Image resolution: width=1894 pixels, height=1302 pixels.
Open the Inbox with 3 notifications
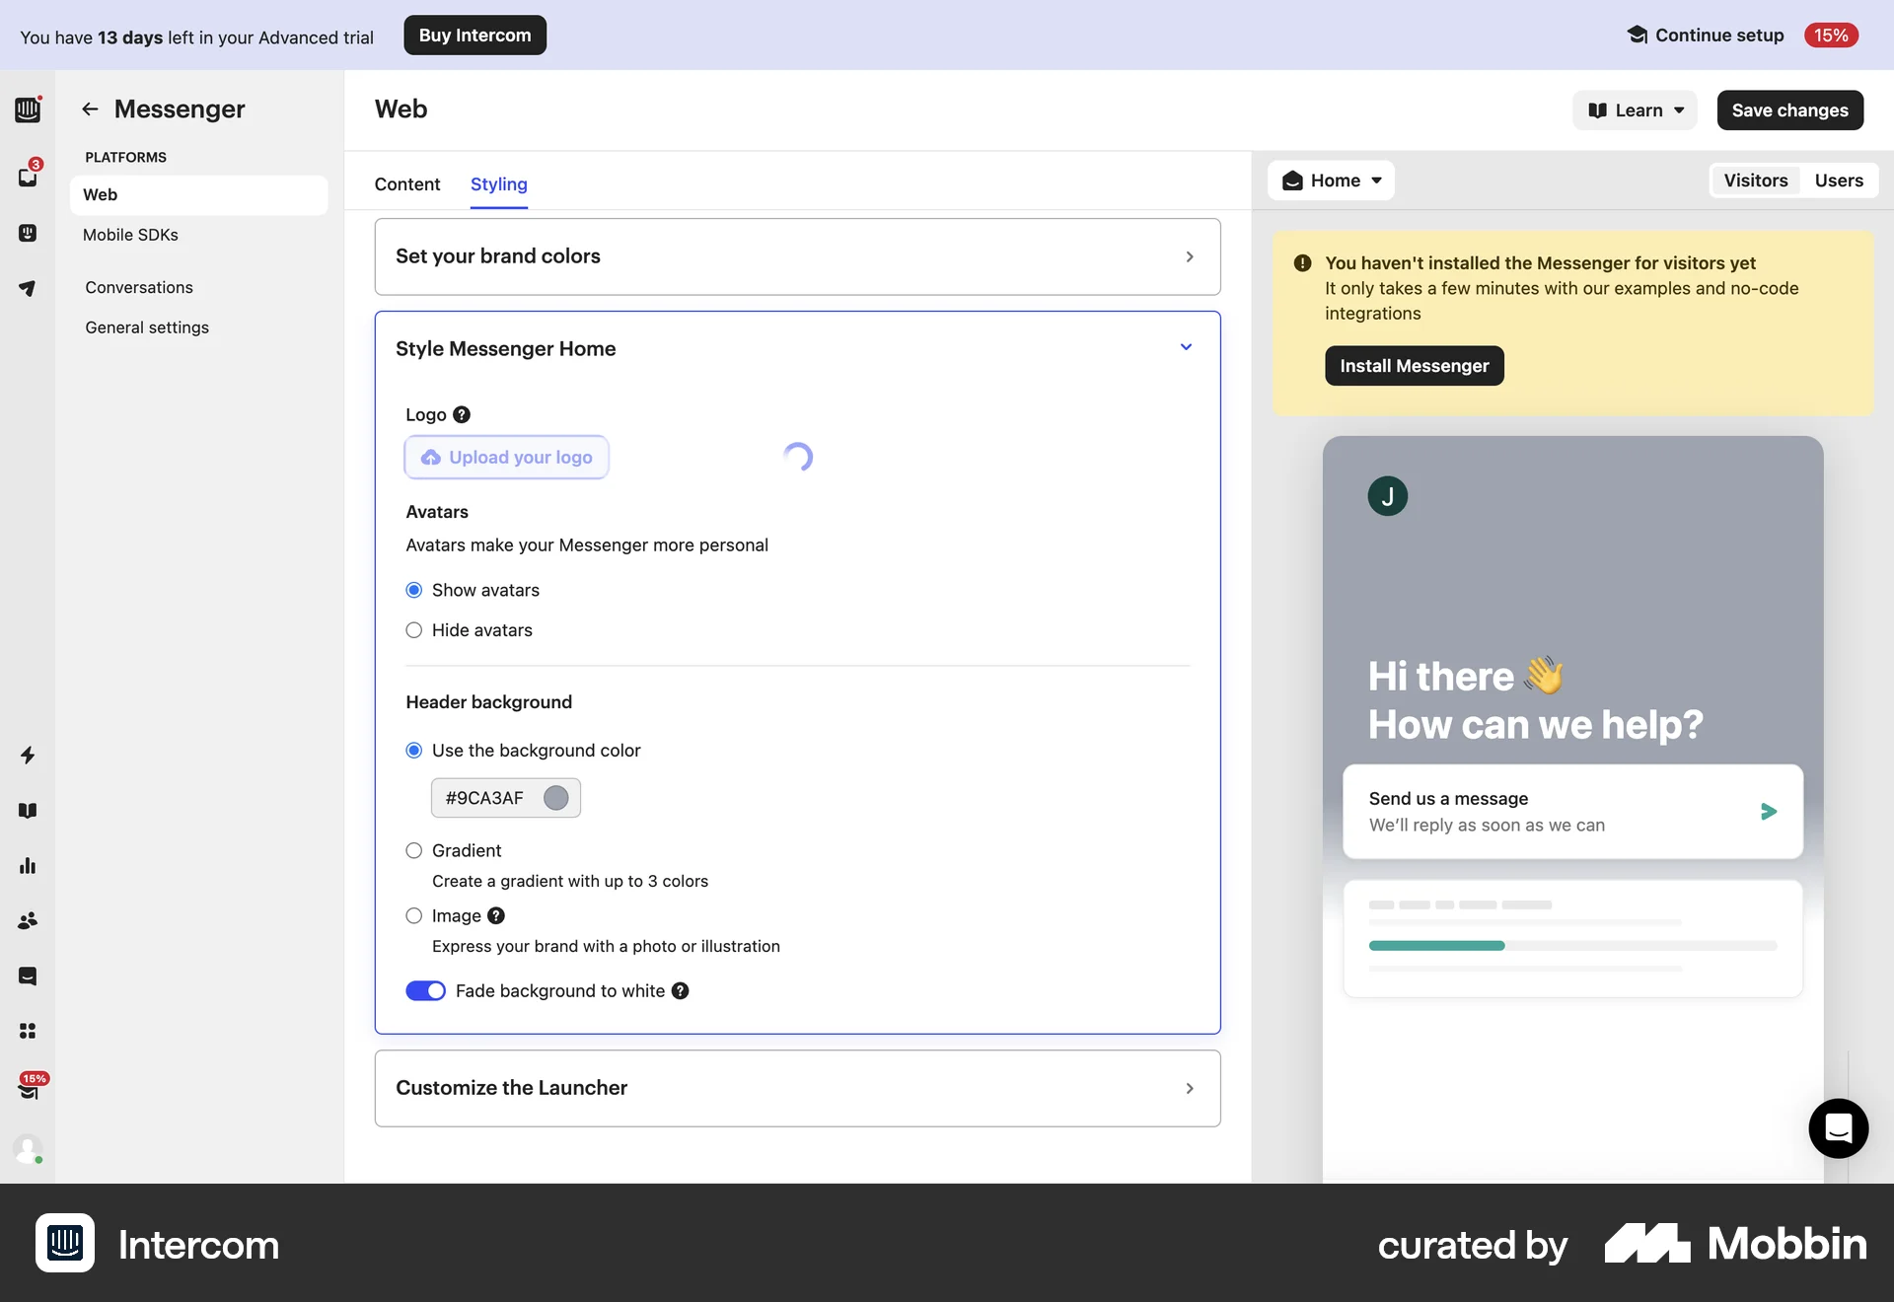coord(28,176)
